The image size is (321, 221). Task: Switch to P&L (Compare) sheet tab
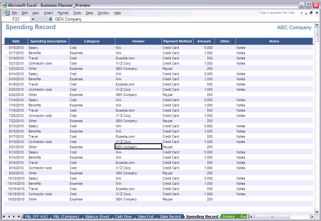66,216
